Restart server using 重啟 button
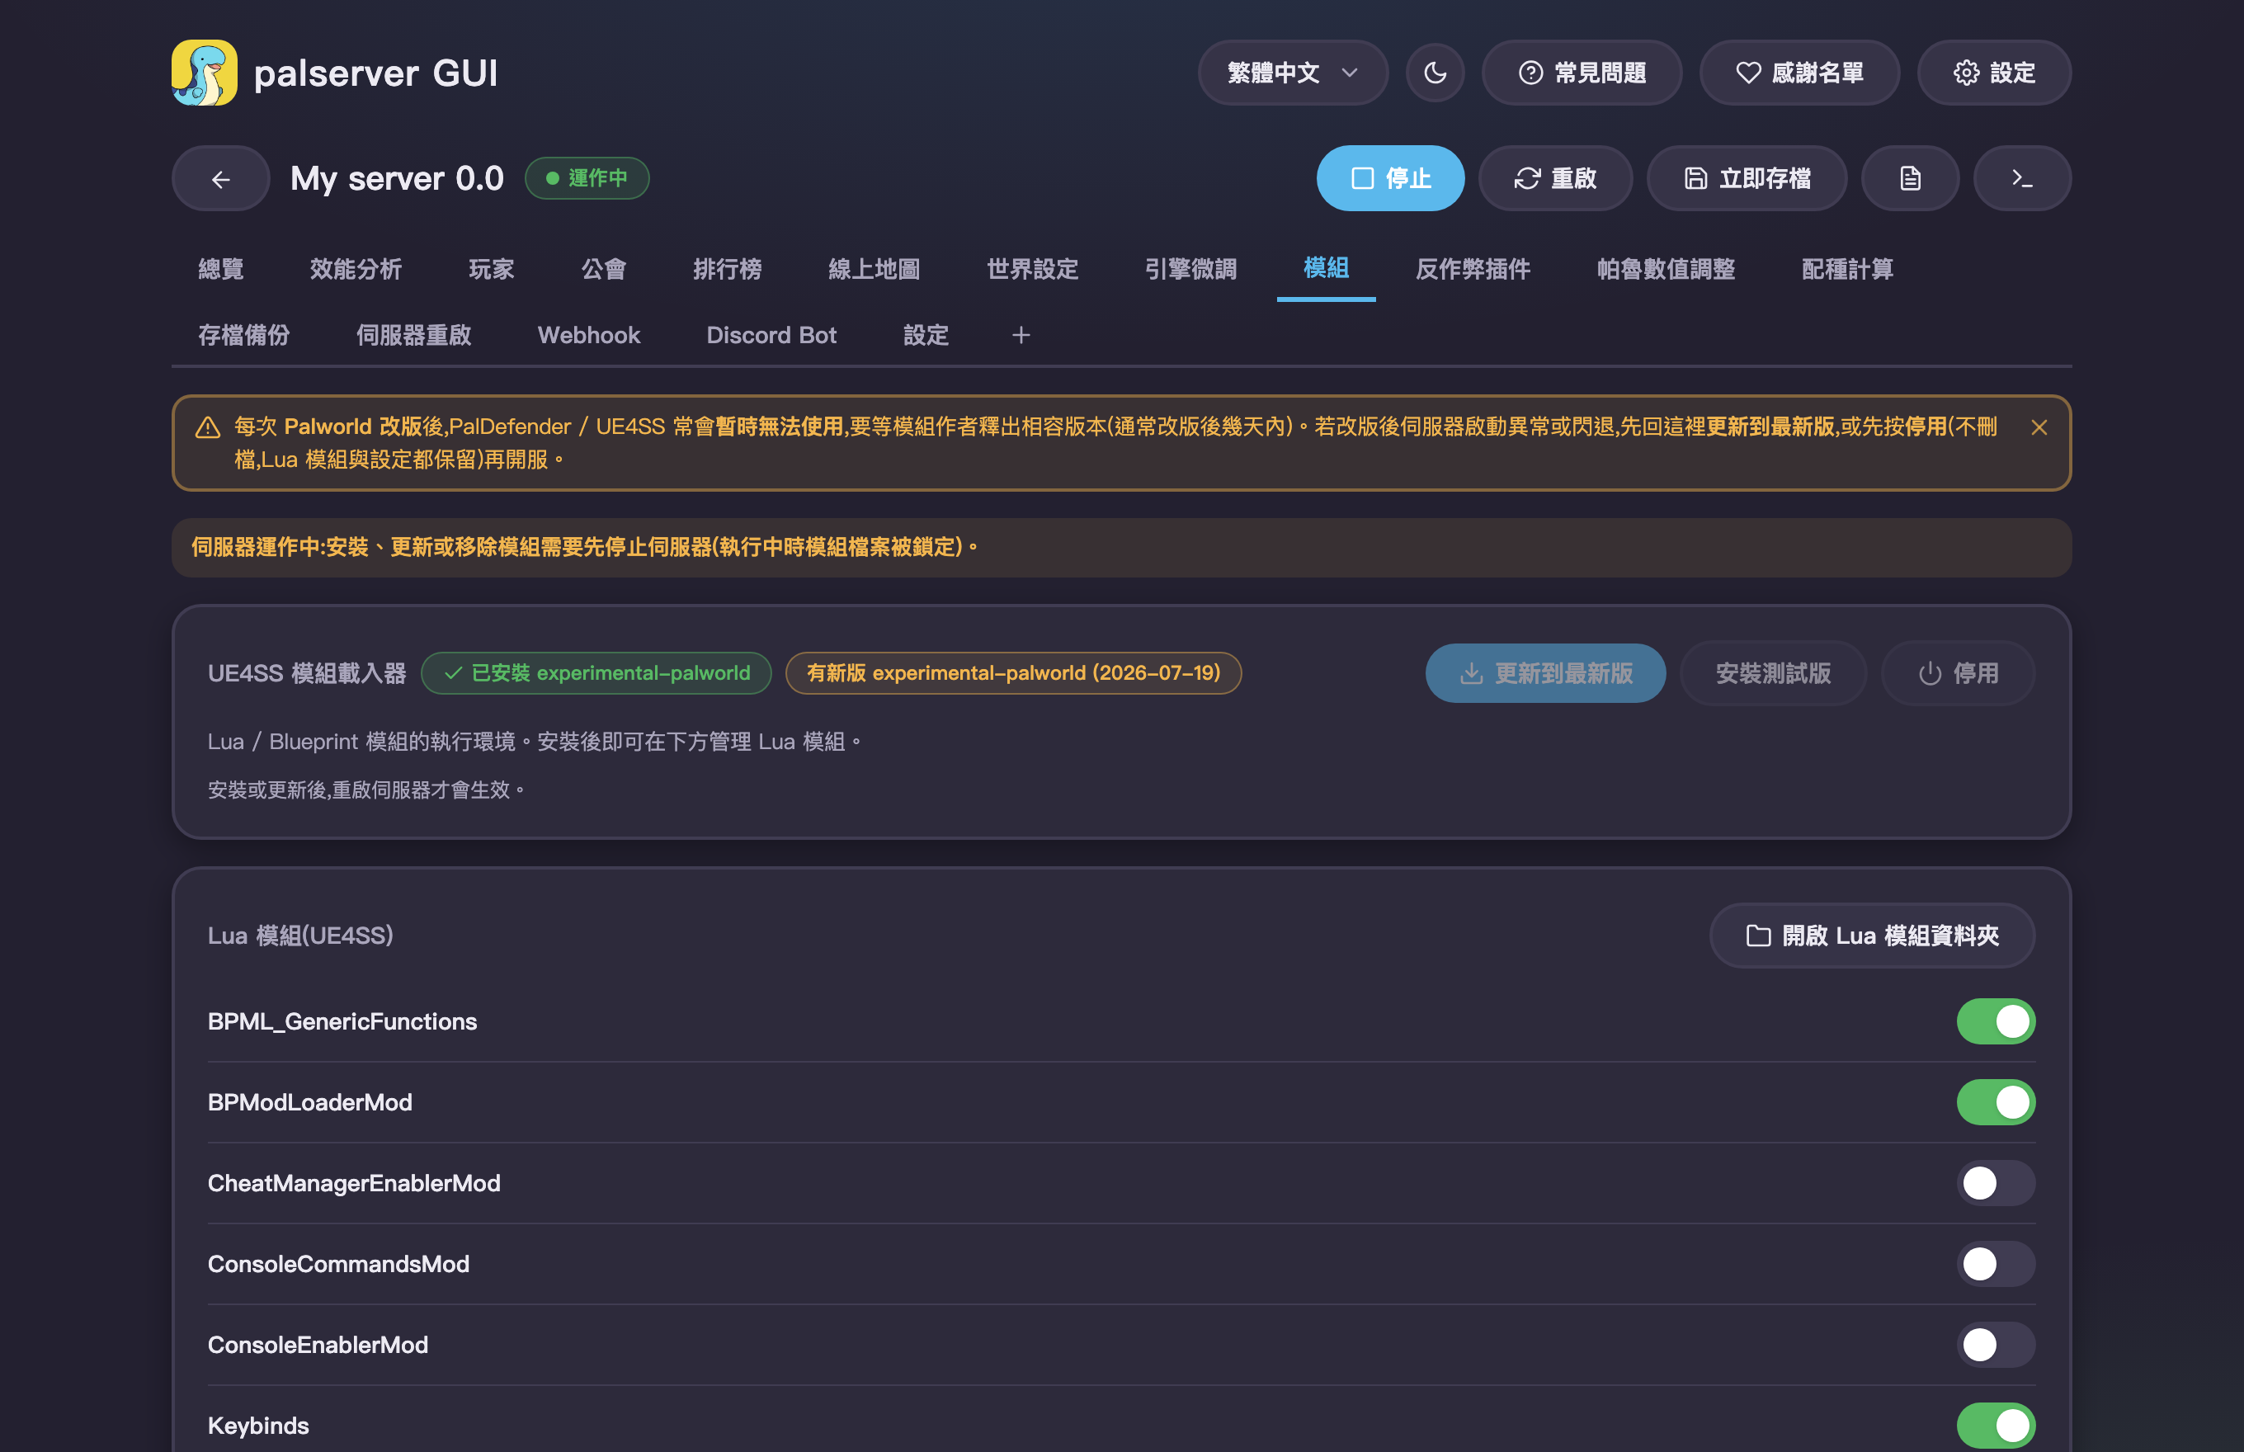The height and width of the screenshot is (1452, 2244). (1556, 178)
